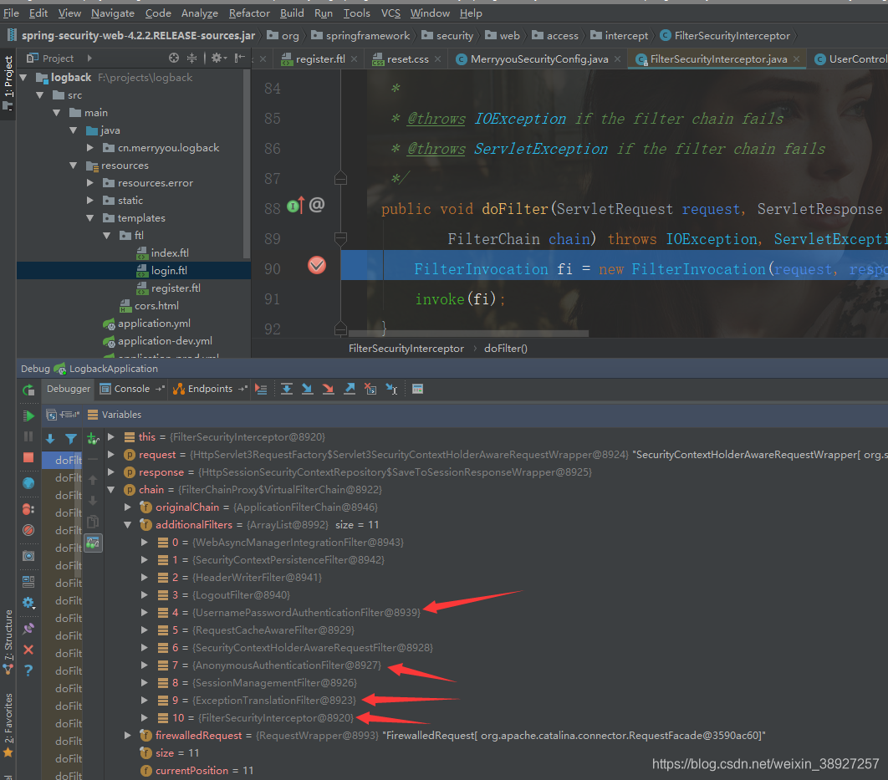The height and width of the screenshot is (780, 888).
Task: Hide the Project panel with the hide icon
Action: 240,58
